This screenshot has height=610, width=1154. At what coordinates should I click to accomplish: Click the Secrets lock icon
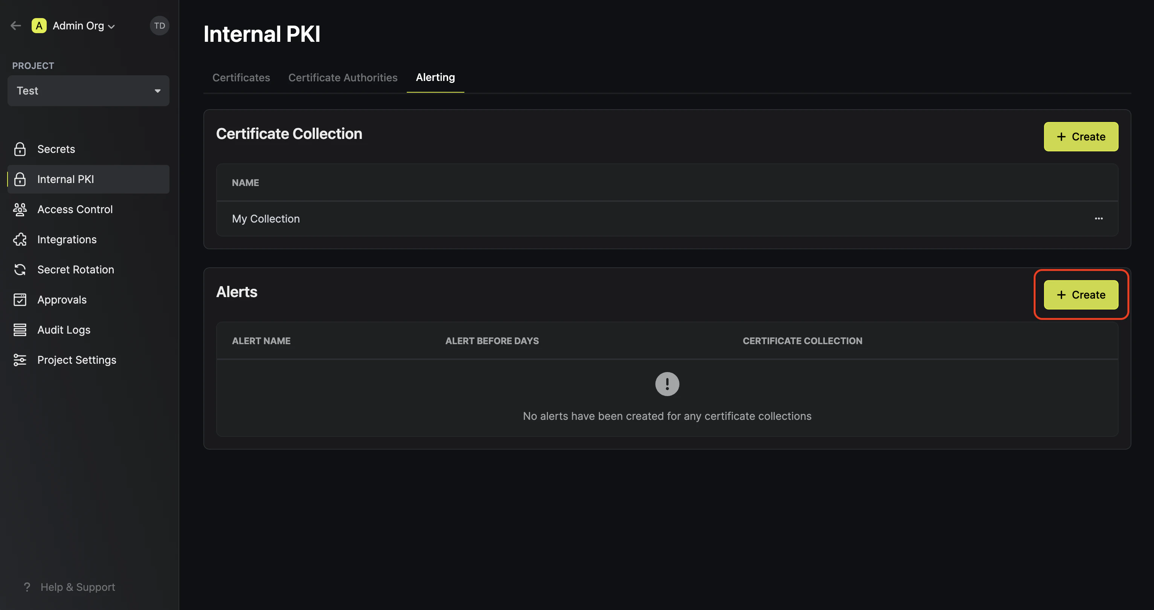(x=20, y=149)
